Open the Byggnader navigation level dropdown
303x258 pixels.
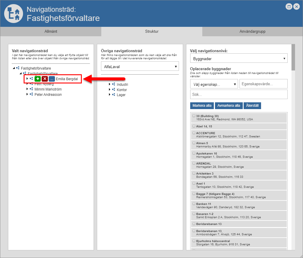pyautogui.click(x=239, y=59)
